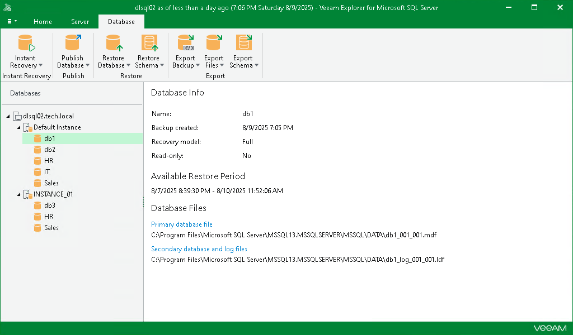Viewport: 573px width, 335px height.
Task: Open the Publish Database dropdown arrow
Action: 87,66
